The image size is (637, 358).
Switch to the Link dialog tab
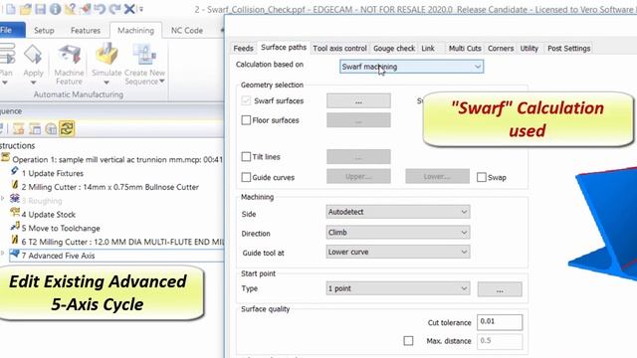428,49
